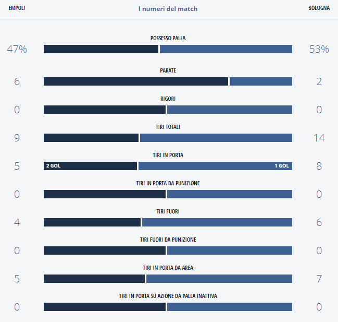The image size is (338, 322).
Task: Click the RIGORI stat label
Action: pyautogui.click(x=168, y=99)
